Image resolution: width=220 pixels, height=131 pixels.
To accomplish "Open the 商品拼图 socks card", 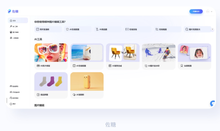I will click(51, 85).
